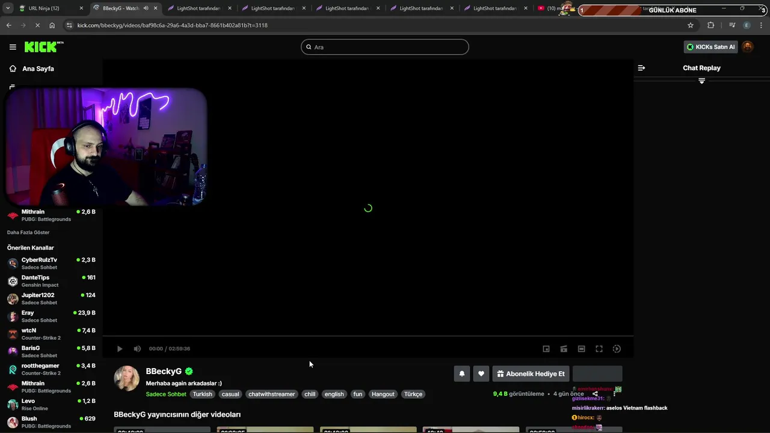The image size is (770, 433).
Task: Collapse the Chat Replay panel
Action: click(641, 68)
